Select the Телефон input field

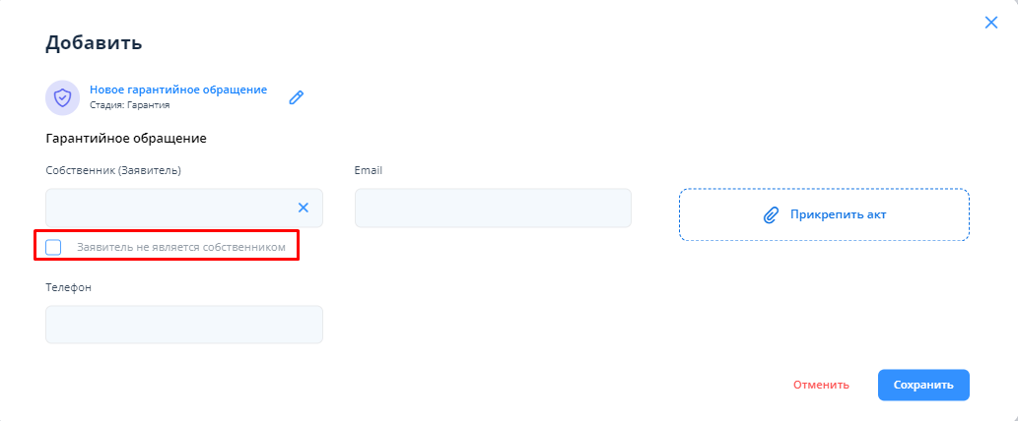click(184, 325)
